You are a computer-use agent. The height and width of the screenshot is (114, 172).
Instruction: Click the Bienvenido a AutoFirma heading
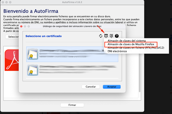[31, 11]
